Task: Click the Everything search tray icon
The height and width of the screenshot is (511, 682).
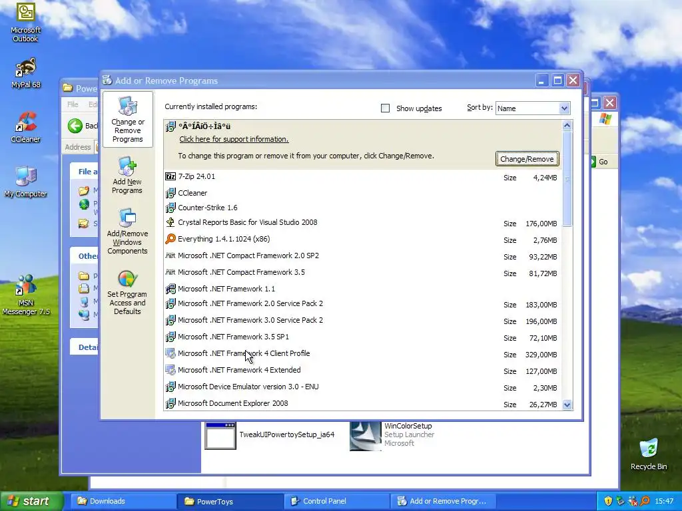Action: (x=645, y=501)
